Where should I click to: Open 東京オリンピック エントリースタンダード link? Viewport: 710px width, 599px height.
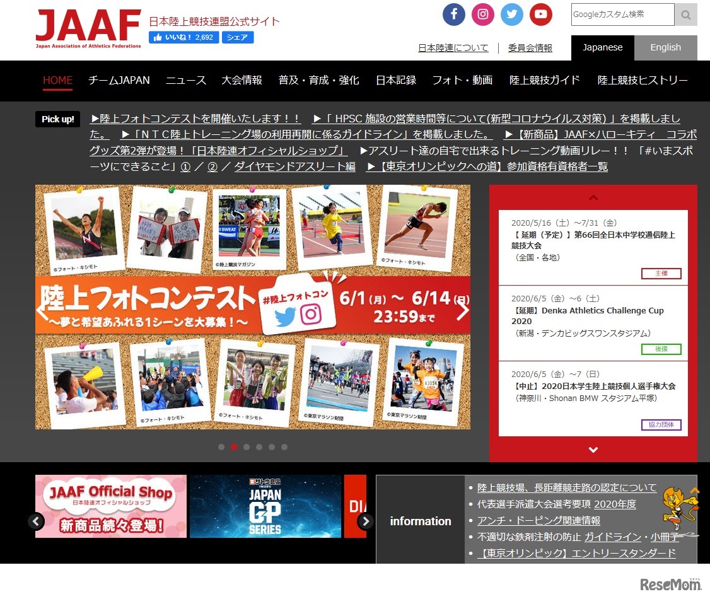[576, 553]
